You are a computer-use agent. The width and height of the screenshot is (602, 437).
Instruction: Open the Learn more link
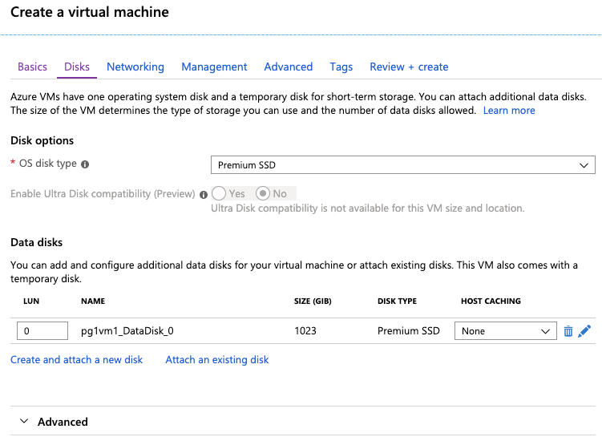(x=509, y=111)
